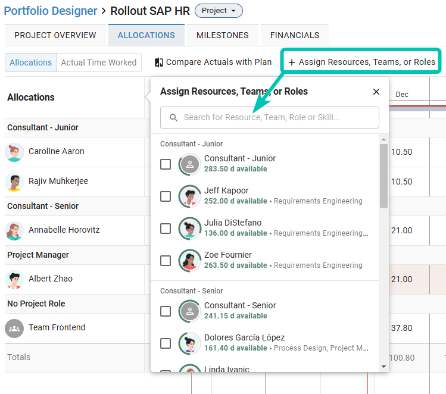Select the Allocations sub-view toggle
Screen dimensions: 446x394
[31, 62]
